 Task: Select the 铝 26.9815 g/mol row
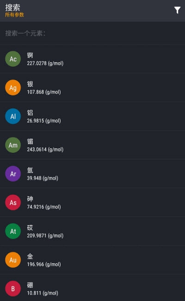(x=92, y=116)
